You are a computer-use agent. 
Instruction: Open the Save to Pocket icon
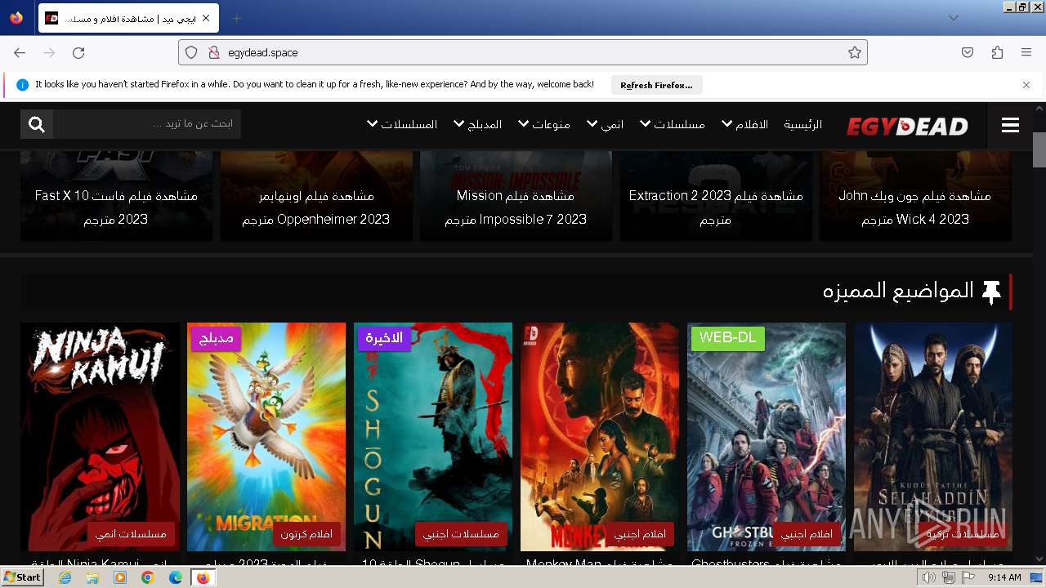[968, 52]
